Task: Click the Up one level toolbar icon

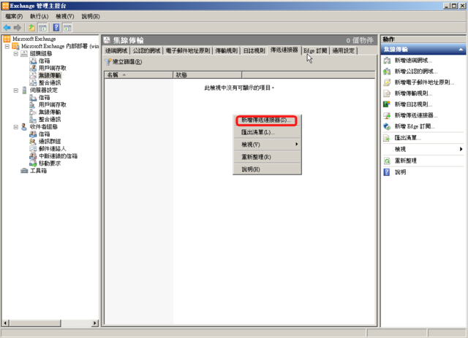Action: (31, 28)
